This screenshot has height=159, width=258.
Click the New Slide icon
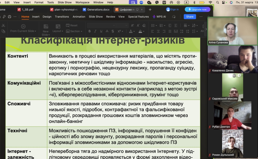pyautogui.click(x=46, y=26)
